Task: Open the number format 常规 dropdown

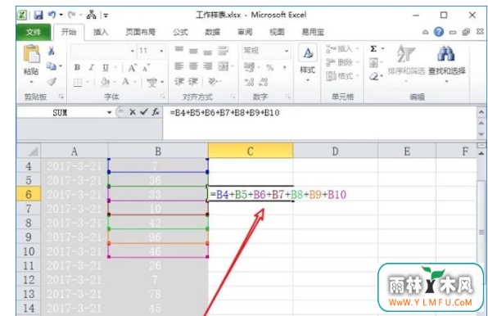Action: tap(287, 51)
